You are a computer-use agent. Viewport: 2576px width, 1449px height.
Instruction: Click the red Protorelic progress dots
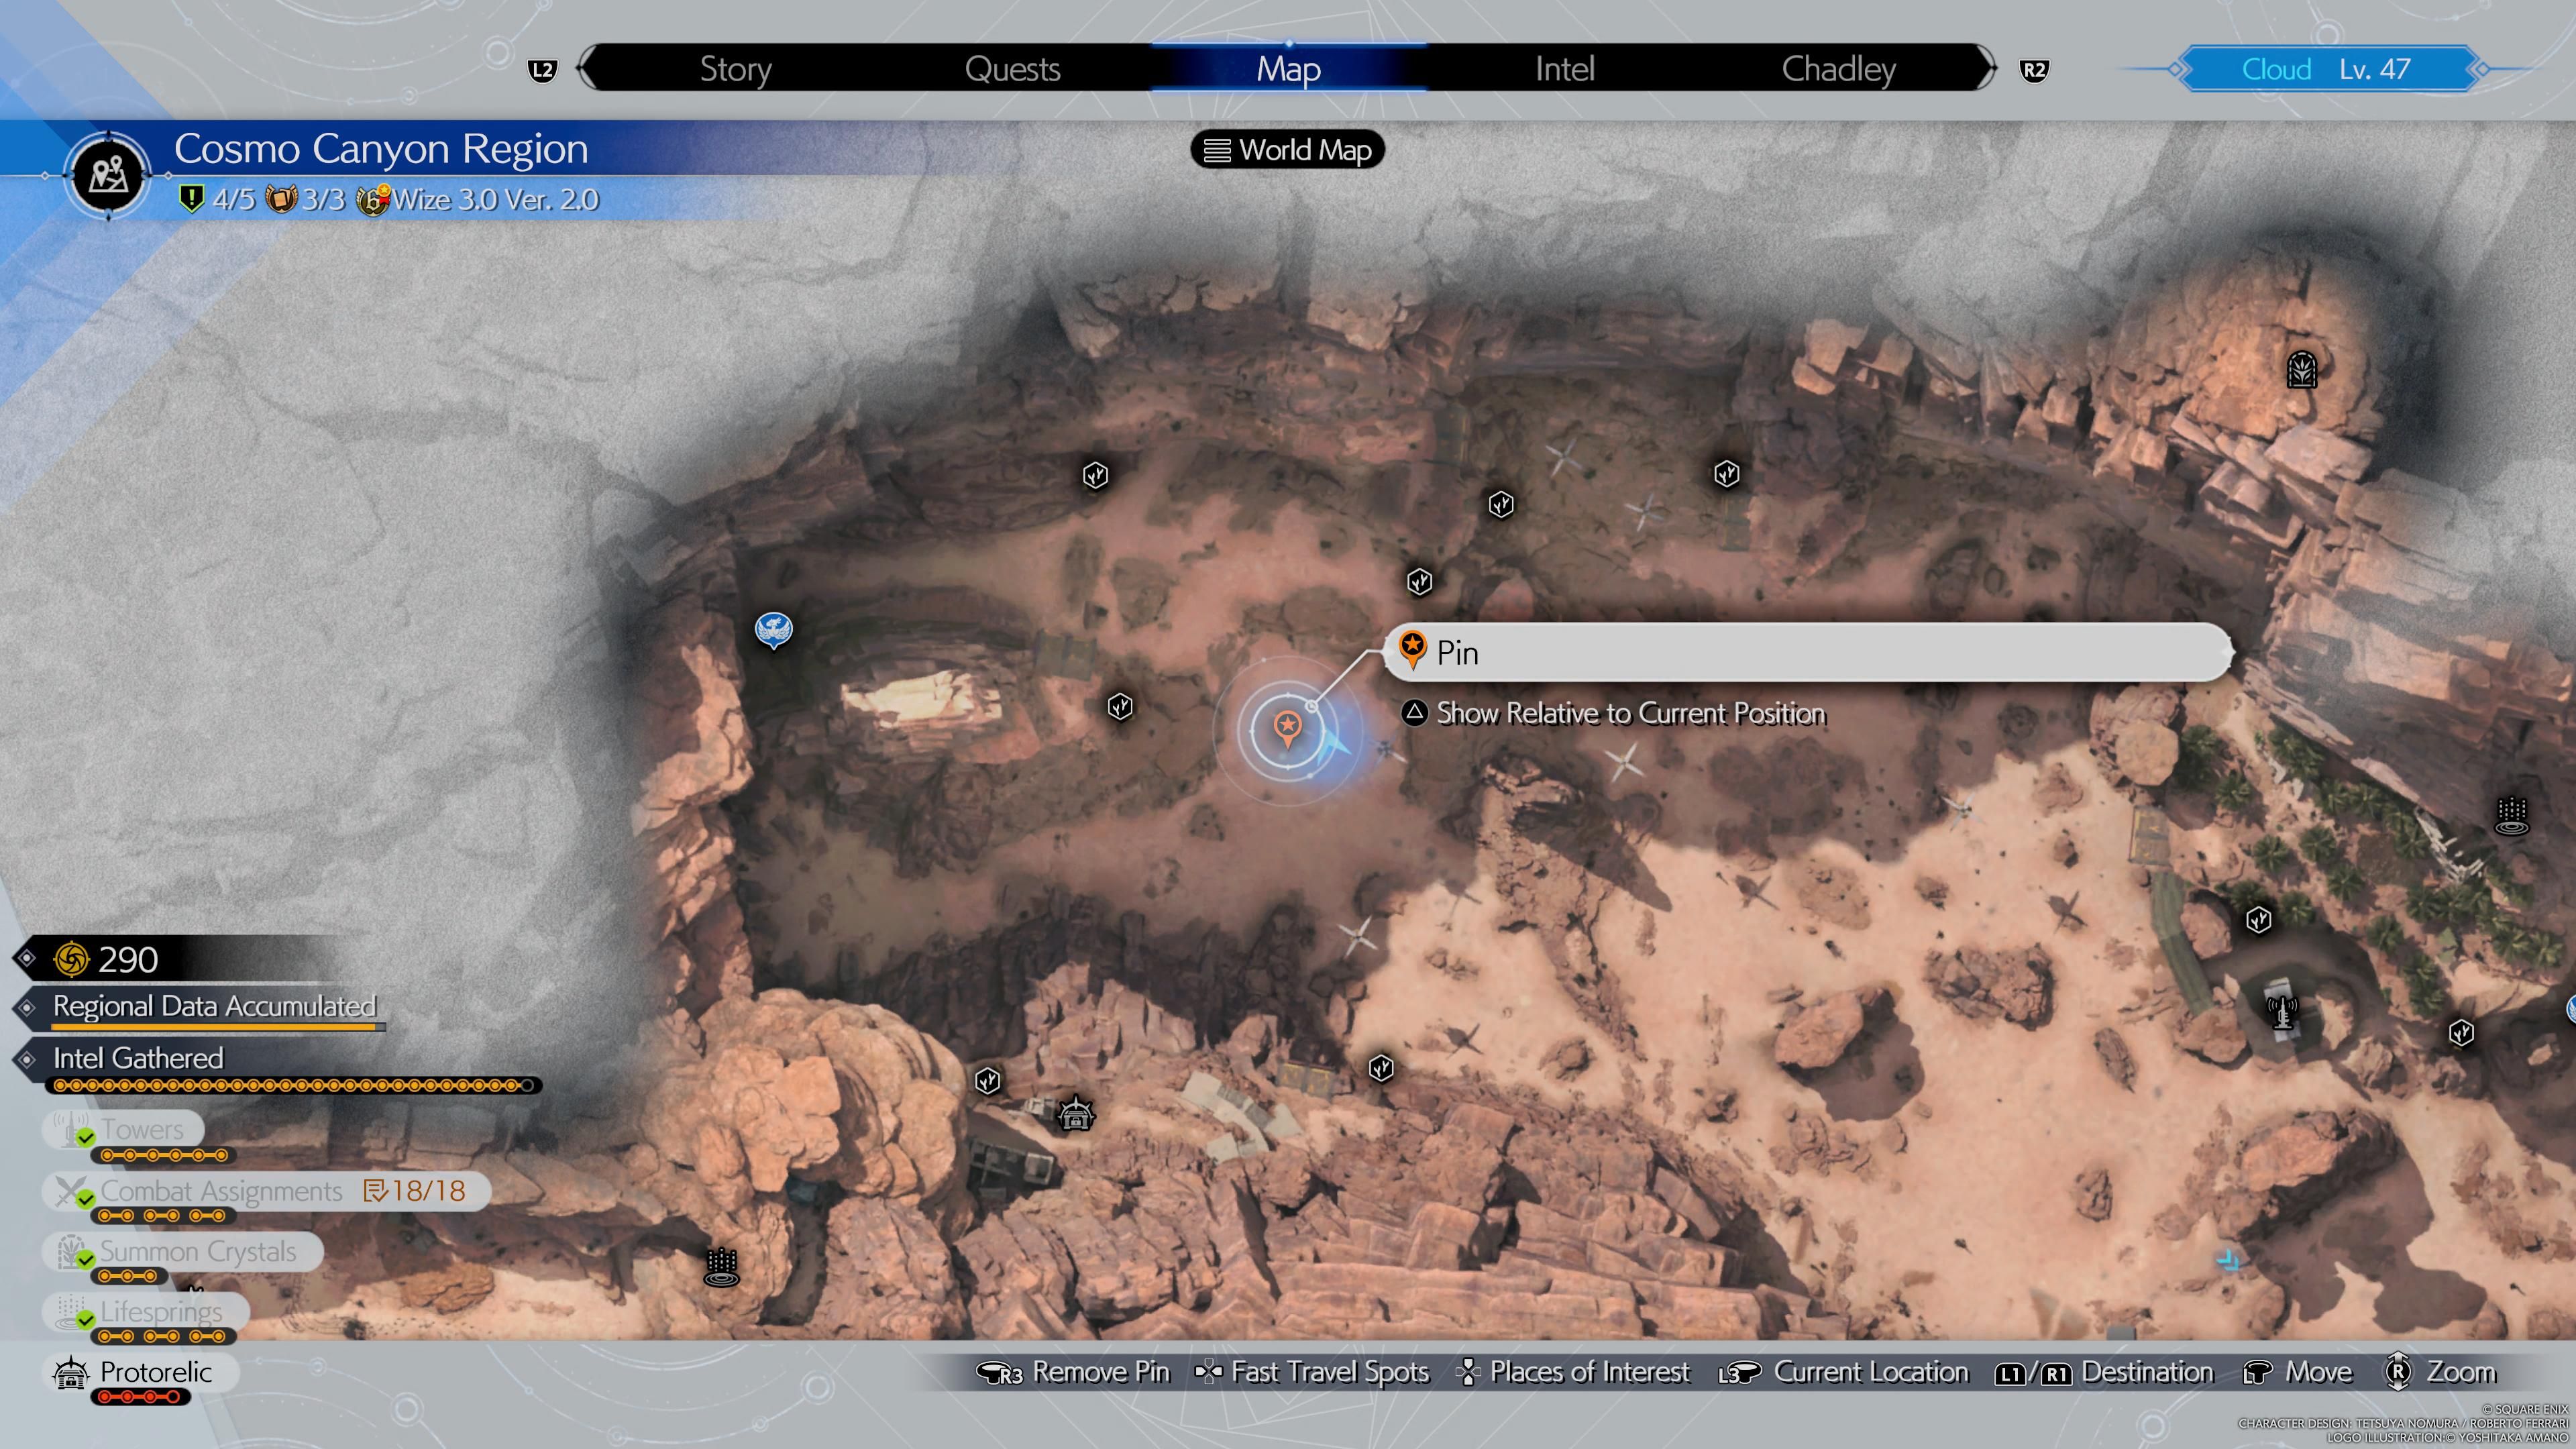(140, 1396)
